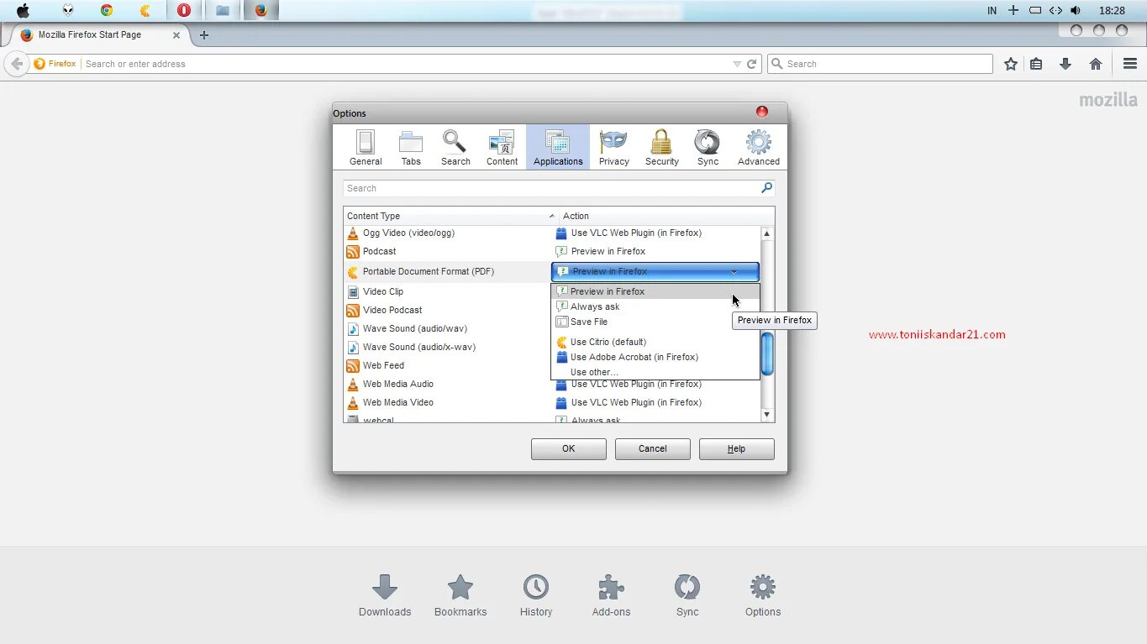
Task: Cancel the Options dialog
Action: (x=653, y=448)
